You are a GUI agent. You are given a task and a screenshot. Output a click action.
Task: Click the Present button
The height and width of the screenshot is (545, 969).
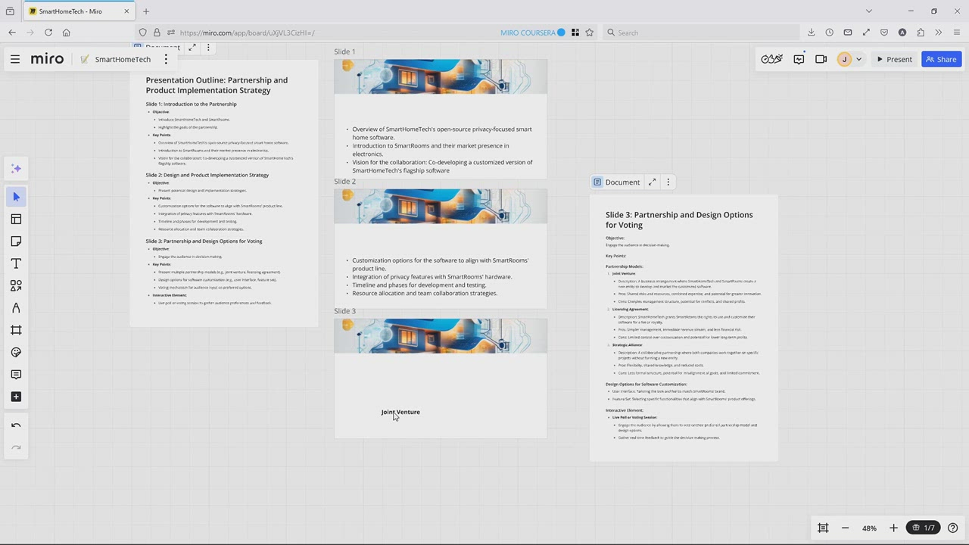coord(894,59)
